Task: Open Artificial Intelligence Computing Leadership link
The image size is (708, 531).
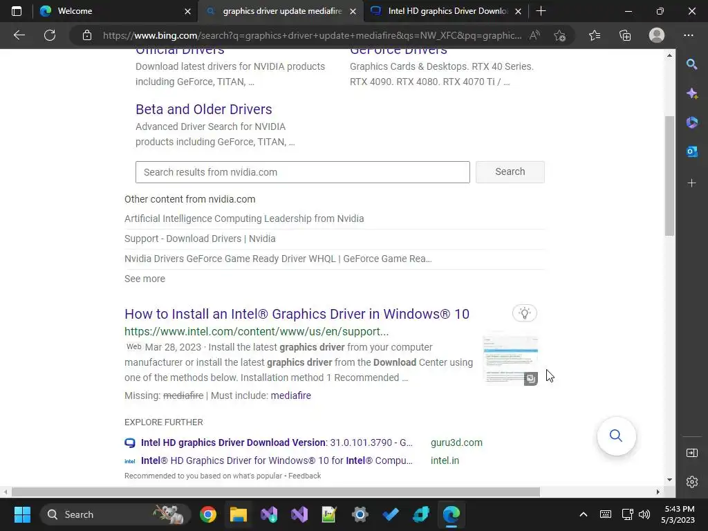Action: click(x=244, y=218)
